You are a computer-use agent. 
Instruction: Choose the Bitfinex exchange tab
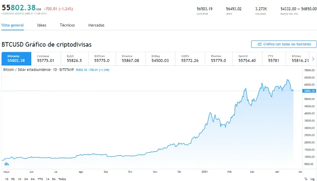pos(102,59)
